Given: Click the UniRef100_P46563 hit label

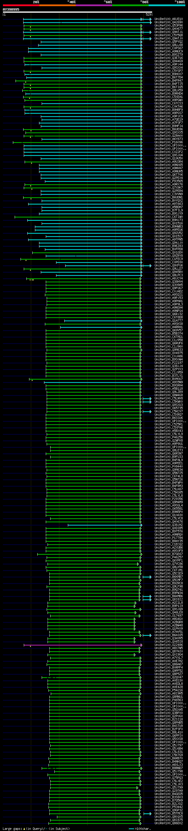Looking at the screenshot, I should tap(169, 700).
